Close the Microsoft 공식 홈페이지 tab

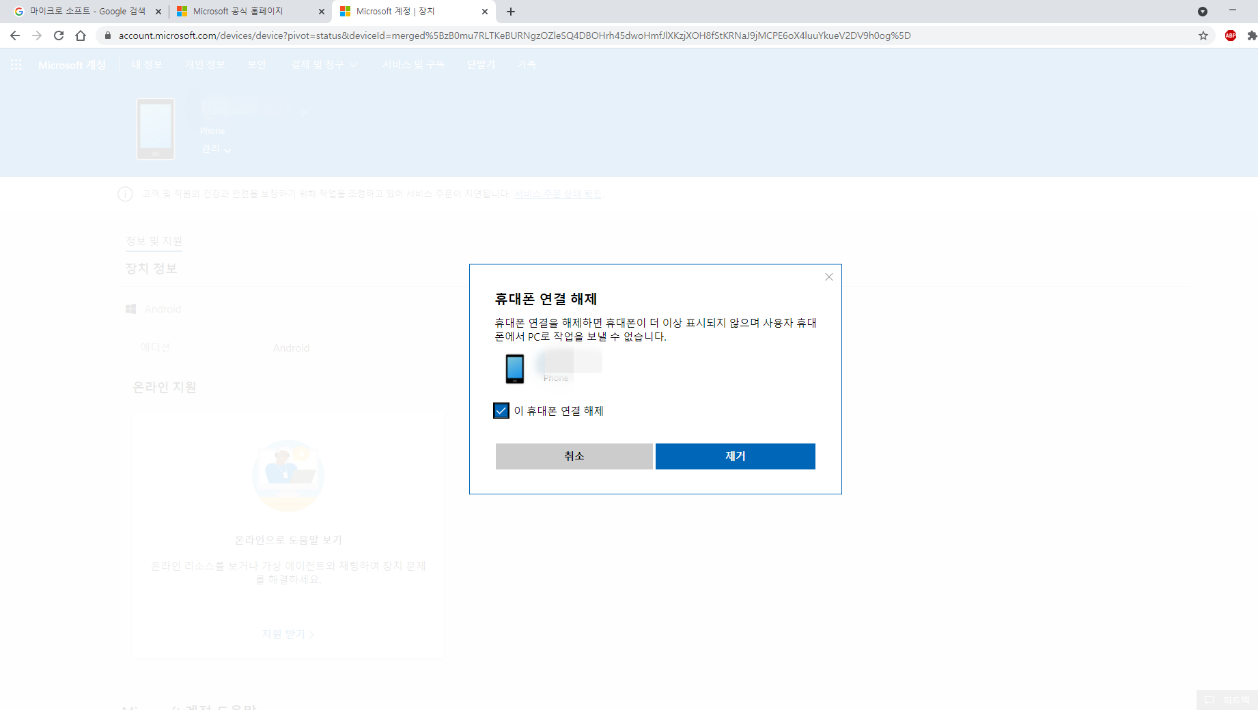[322, 12]
